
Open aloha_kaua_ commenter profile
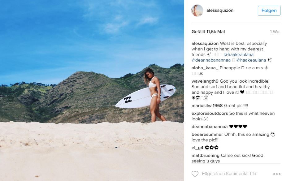click(x=205, y=68)
